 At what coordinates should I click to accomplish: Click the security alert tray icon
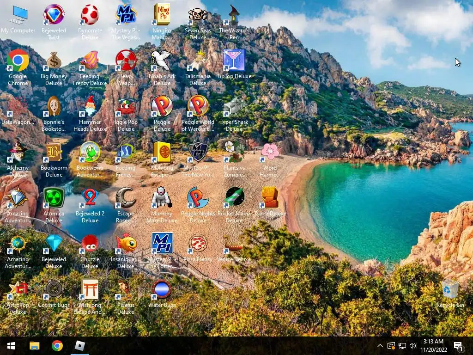[x=391, y=346]
